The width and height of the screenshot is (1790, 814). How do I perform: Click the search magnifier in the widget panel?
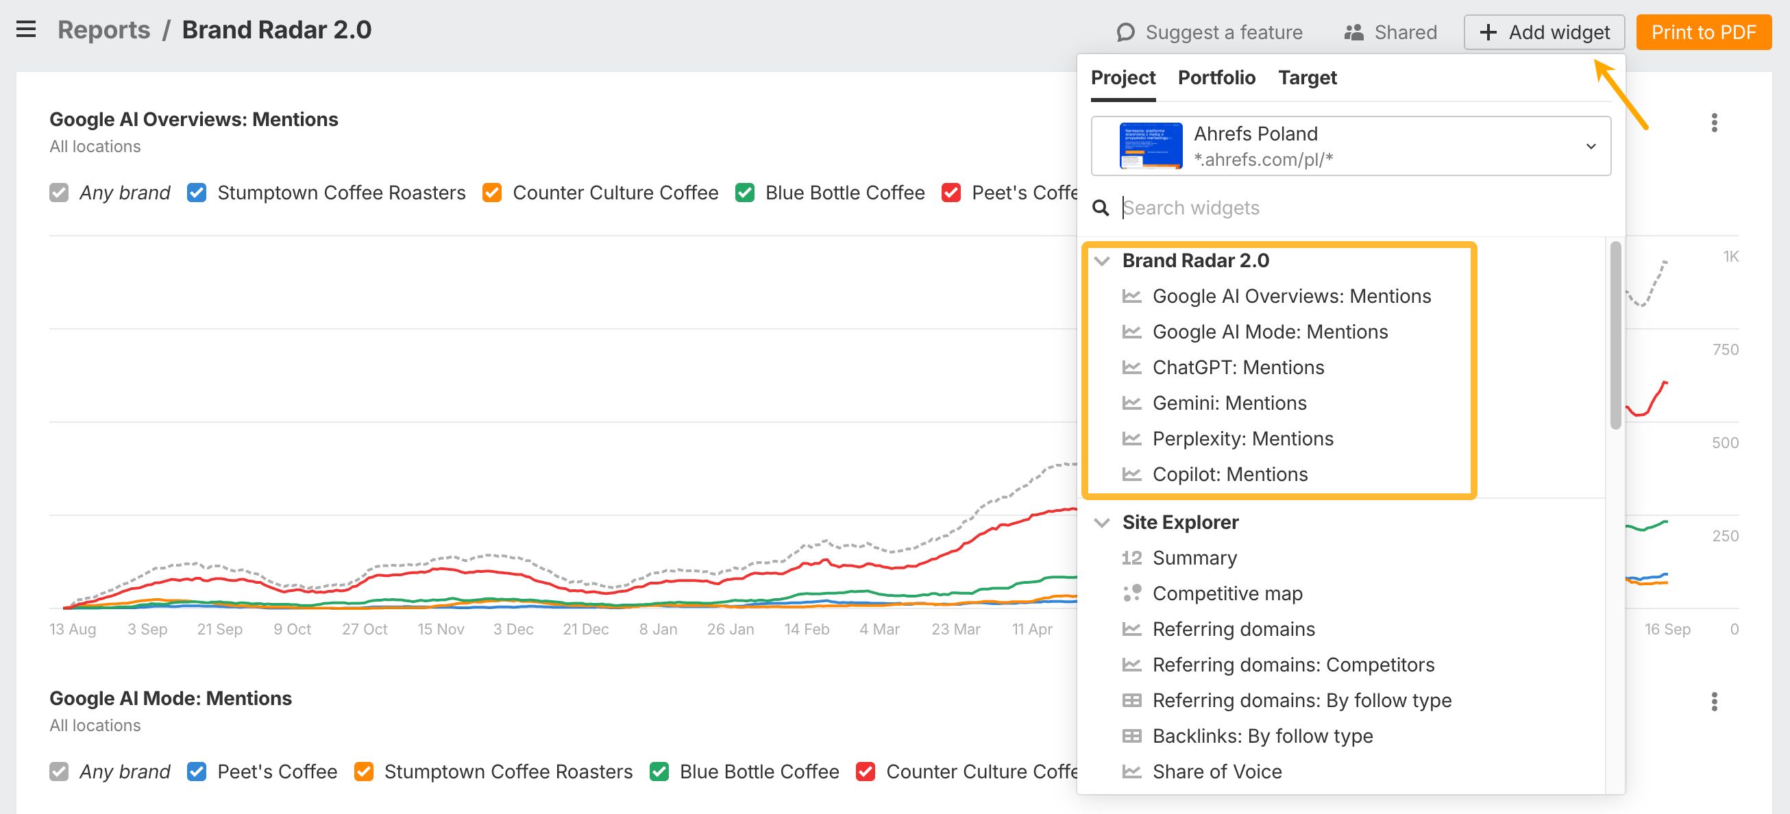[x=1101, y=208]
